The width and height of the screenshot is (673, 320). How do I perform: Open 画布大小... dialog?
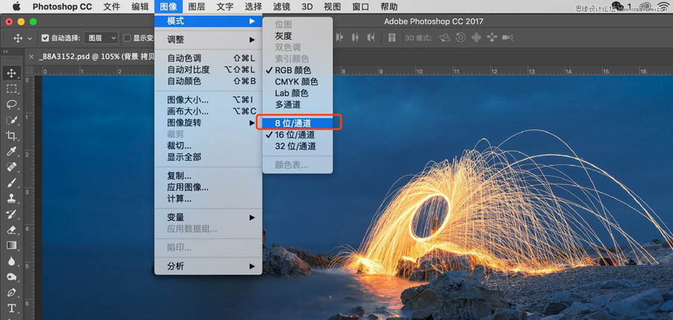209,111
